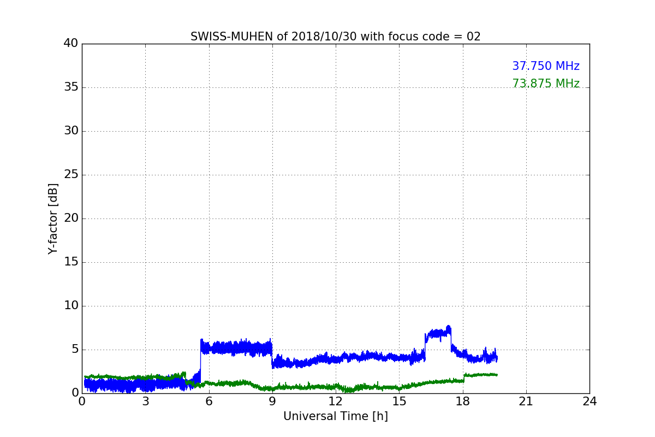Image resolution: width=655 pixels, height=437 pixels.
Task: Click y-axis tick label 20
Action: coord(71,218)
